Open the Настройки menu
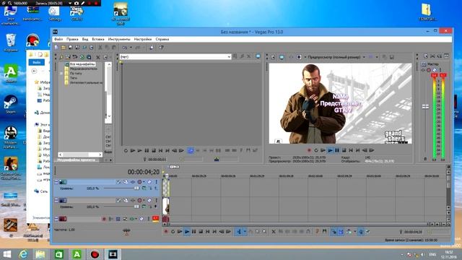 coord(143,39)
